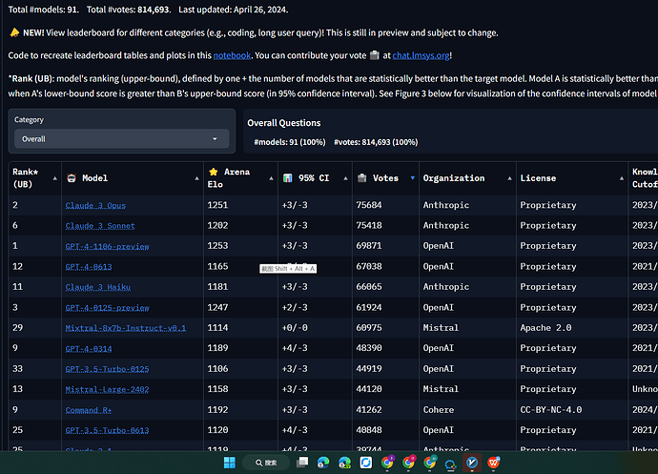Select votes cell 75684

(369, 205)
